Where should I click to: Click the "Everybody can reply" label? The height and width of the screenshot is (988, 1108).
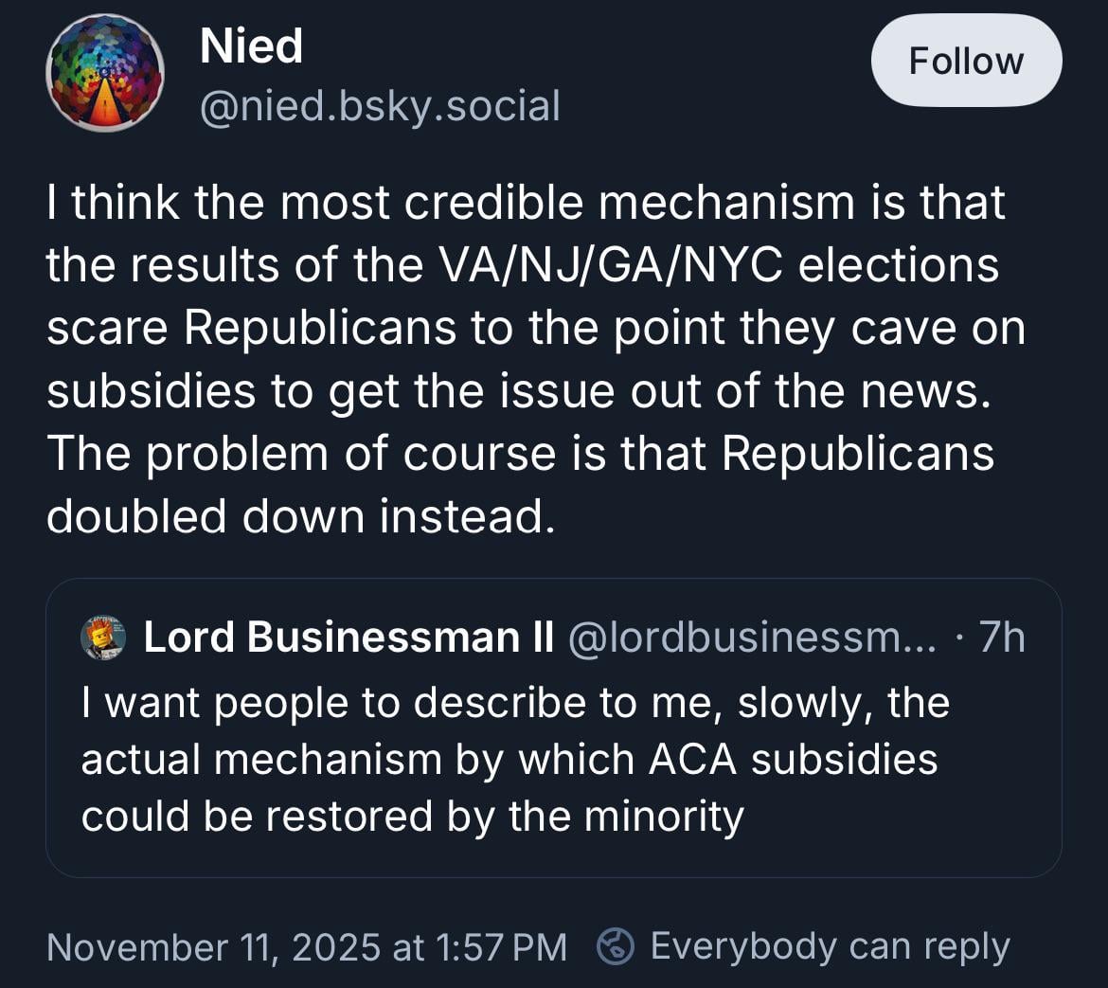830,946
